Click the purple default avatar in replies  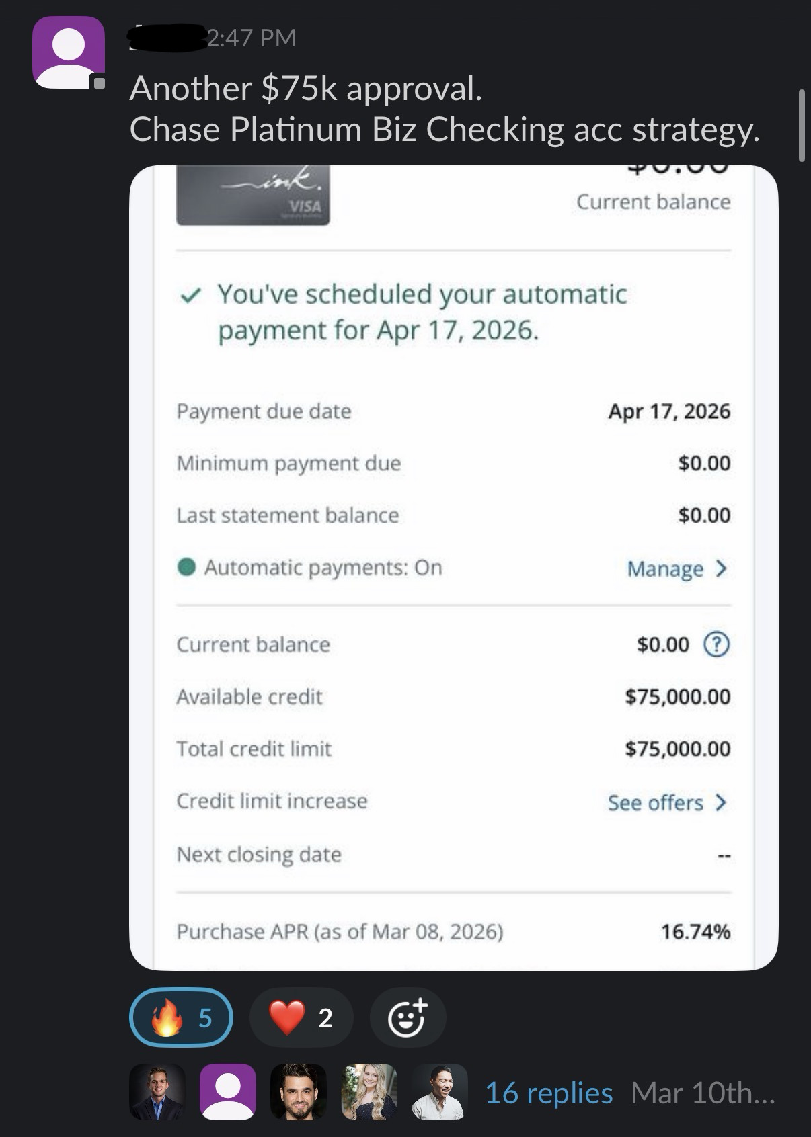228,1092
